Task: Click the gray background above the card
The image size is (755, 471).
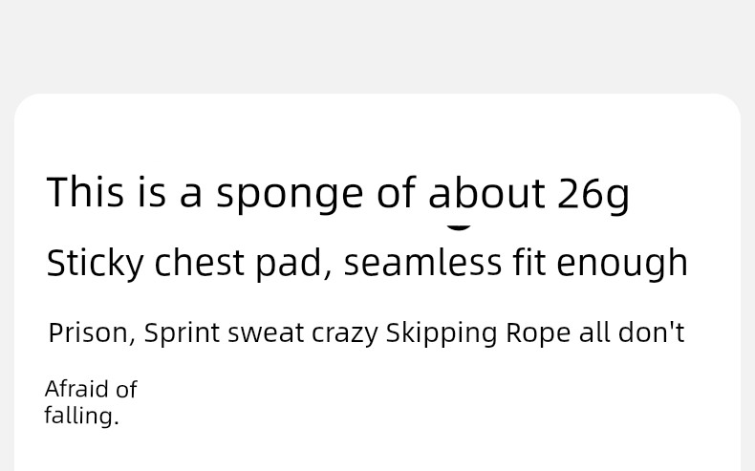Action: tap(377, 46)
